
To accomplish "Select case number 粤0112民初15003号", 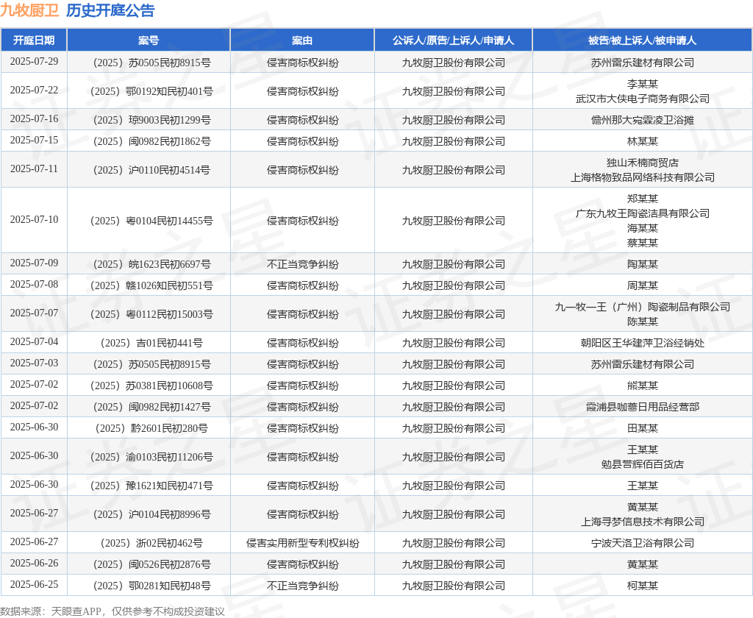I will click(x=151, y=314).
